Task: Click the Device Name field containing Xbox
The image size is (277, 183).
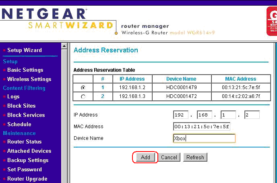Action: (204, 138)
